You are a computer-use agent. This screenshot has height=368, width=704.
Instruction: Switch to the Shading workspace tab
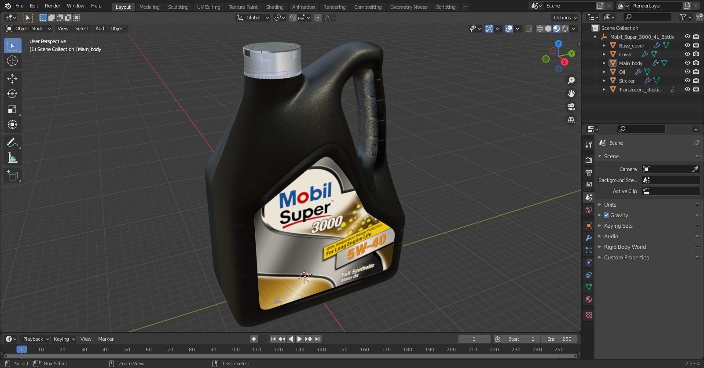tap(275, 7)
